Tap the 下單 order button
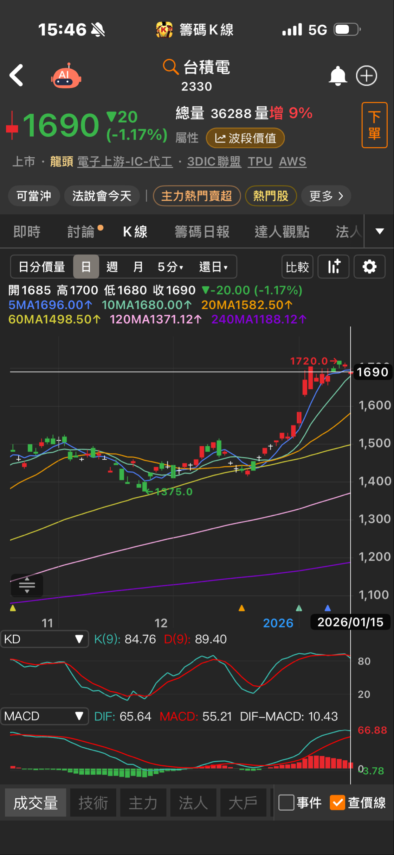The height and width of the screenshot is (855, 394). click(374, 125)
